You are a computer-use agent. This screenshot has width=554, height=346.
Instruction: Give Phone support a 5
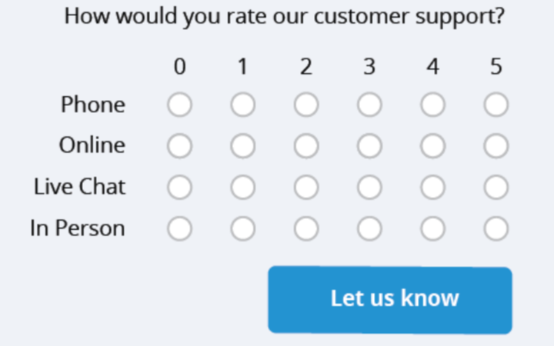(496, 105)
